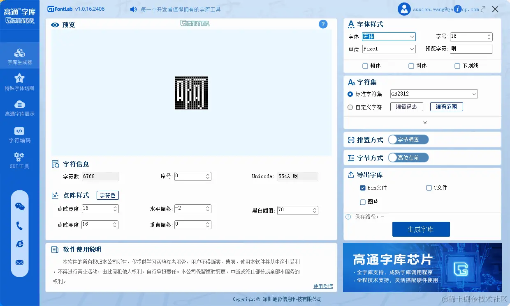Open the GUI工具 sidebar section

coord(20,160)
